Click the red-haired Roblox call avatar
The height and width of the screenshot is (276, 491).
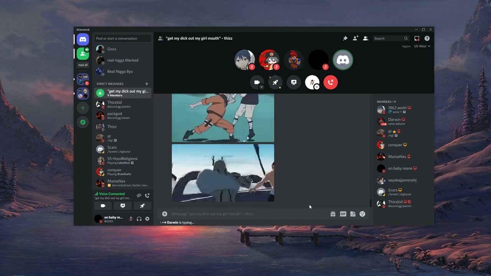[294, 60]
